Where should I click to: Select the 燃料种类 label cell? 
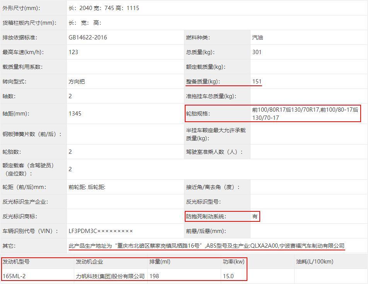[198, 37]
